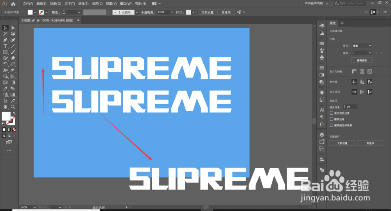Viewport: 391px width, 211px height.
Task: Open the stroke weight dropdown
Action: (79, 12)
